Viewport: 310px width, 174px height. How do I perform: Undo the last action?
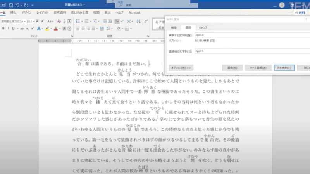[17, 5]
